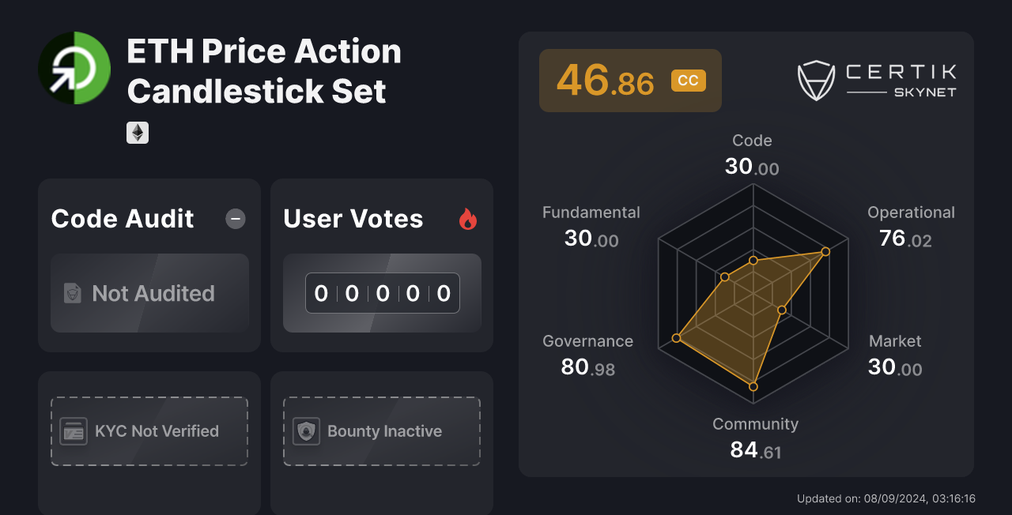Click the CC badge next to the score

pos(688,80)
